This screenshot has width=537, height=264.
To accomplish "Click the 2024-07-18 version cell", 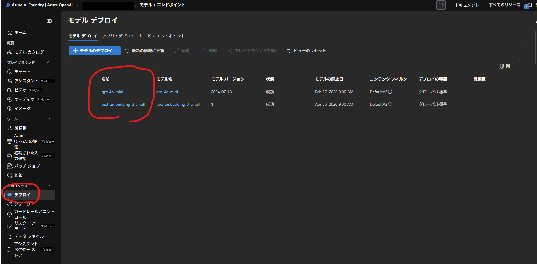I will [221, 92].
